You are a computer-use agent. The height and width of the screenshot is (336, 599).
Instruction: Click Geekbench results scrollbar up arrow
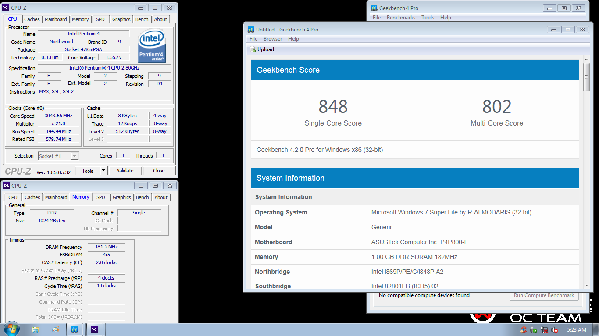coord(587,59)
